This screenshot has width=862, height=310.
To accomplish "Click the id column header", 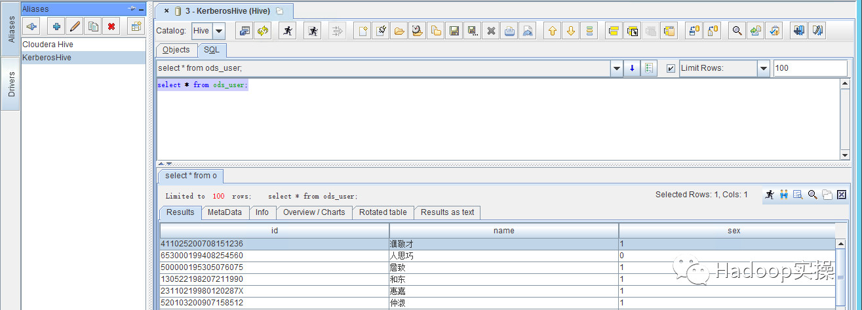I will tap(275, 231).
